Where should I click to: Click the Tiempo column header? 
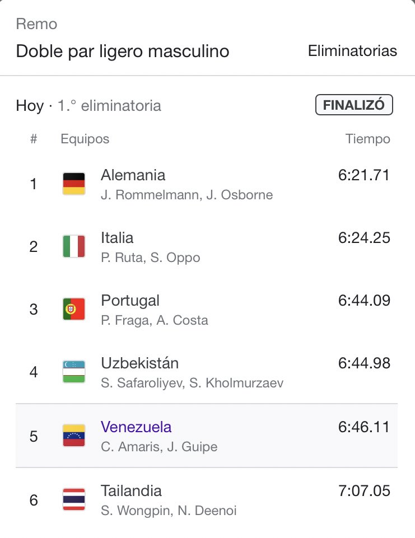367,139
